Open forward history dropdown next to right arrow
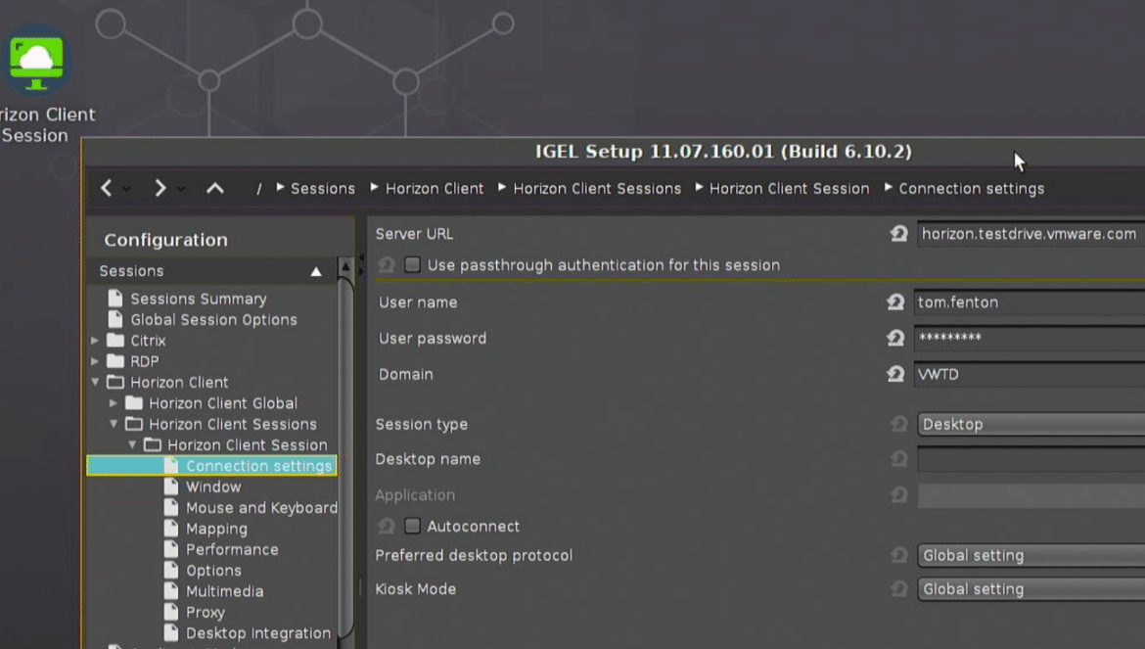1145x649 pixels. point(180,189)
